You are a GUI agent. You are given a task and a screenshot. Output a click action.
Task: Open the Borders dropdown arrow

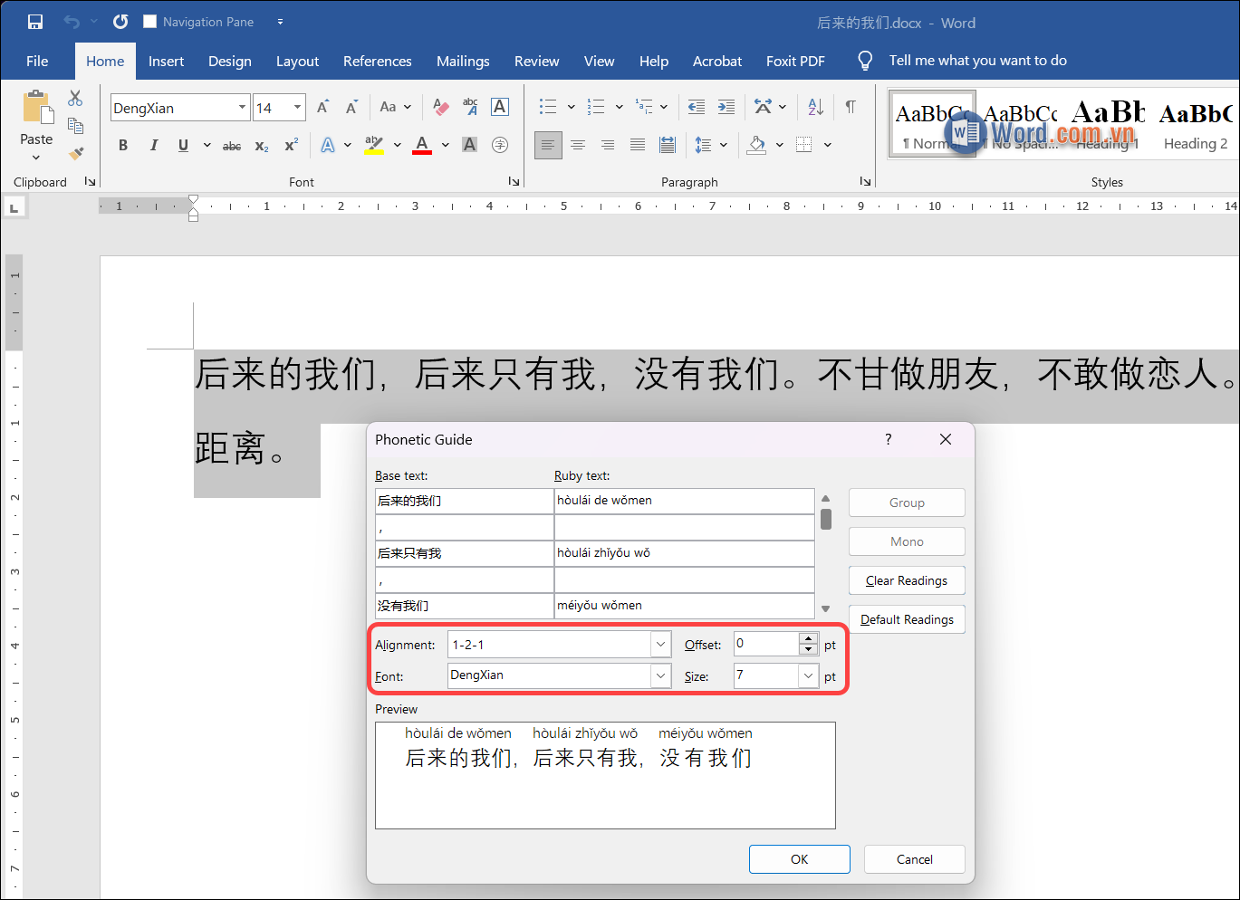pos(827,145)
